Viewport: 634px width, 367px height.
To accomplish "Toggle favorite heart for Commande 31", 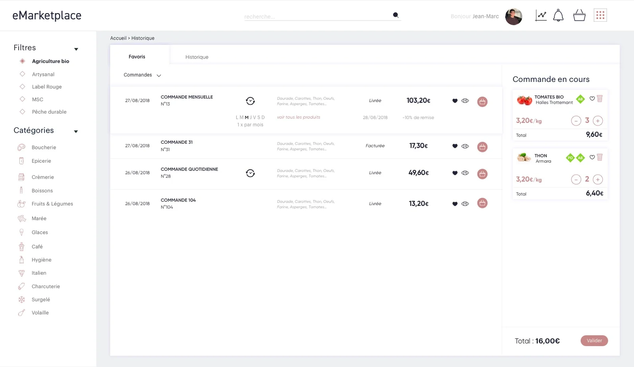I will (x=455, y=146).
